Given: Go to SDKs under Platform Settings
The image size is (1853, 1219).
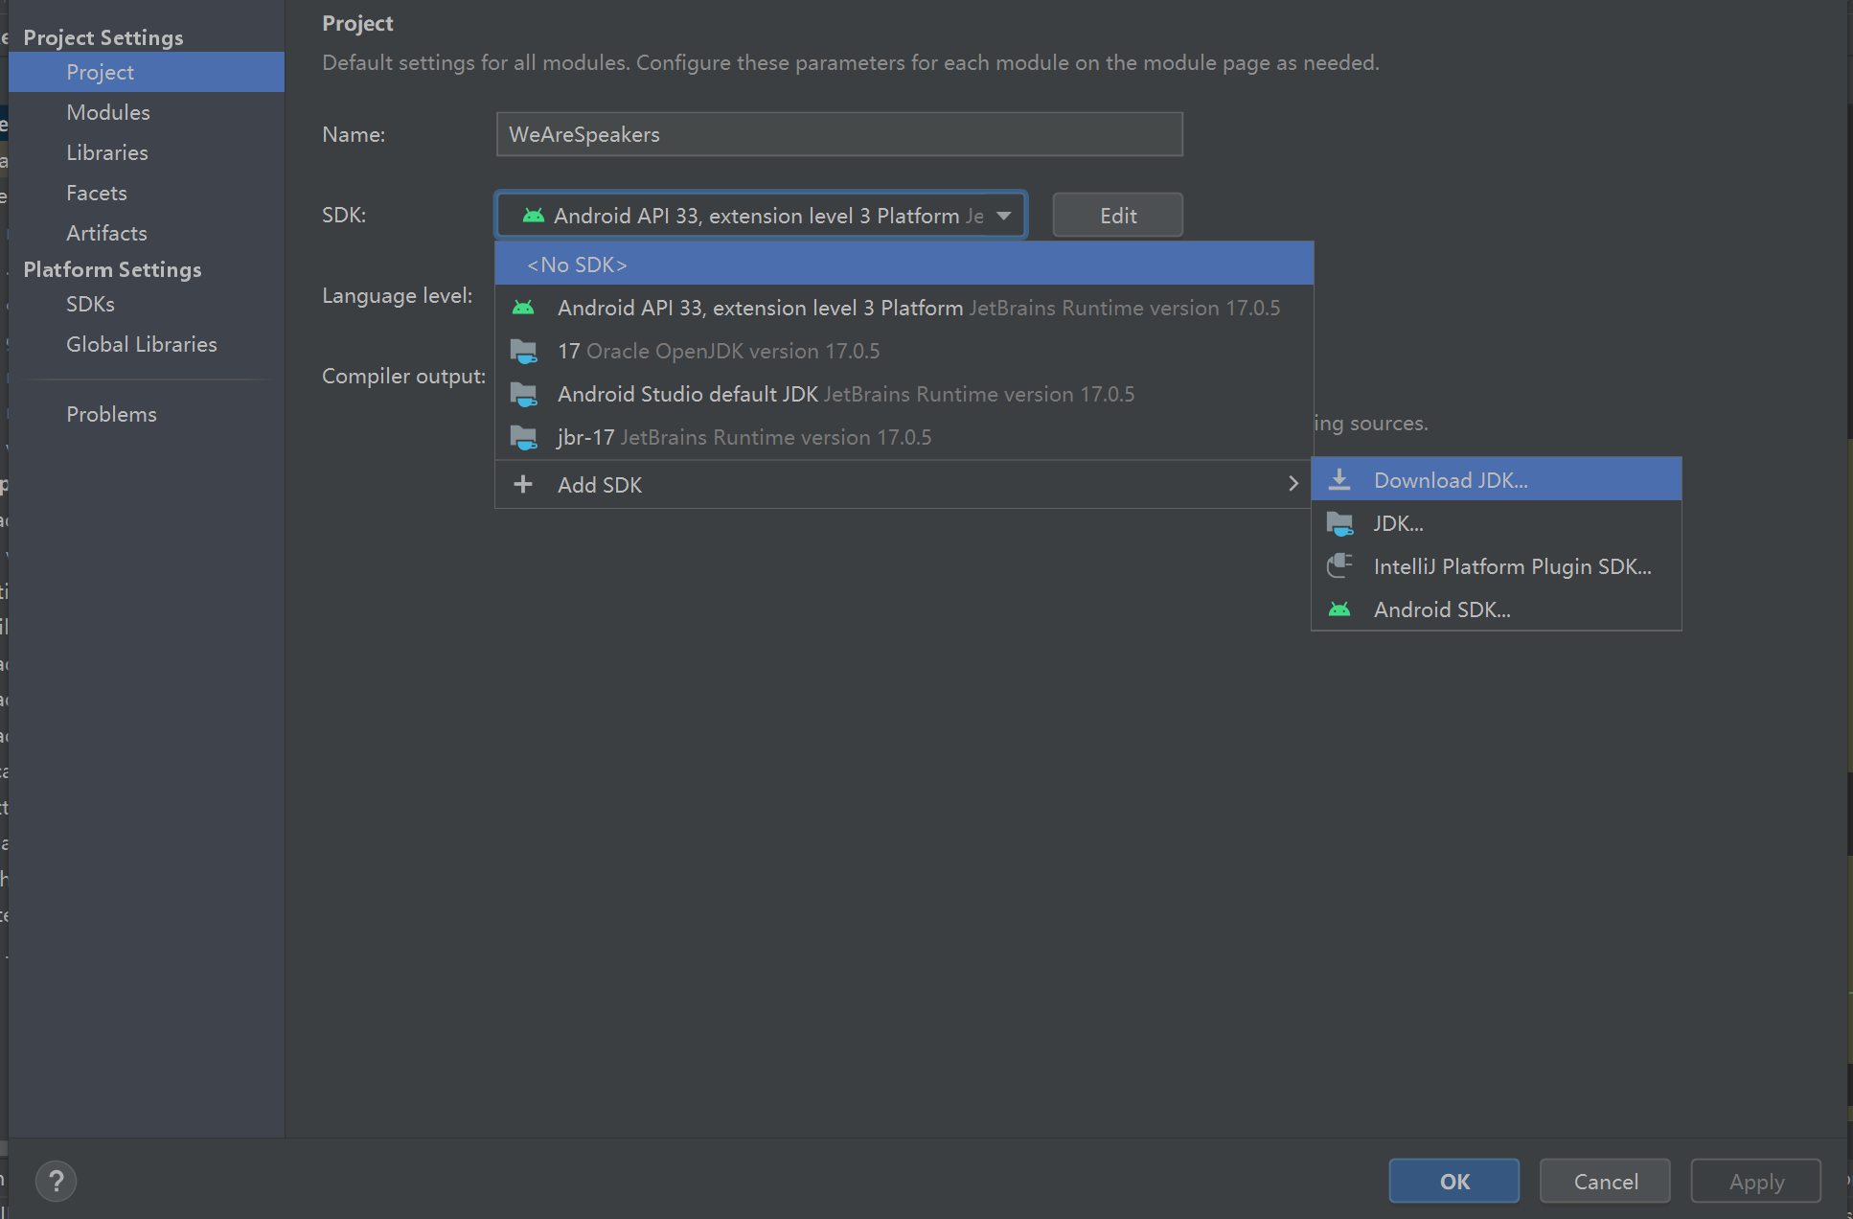Looking at the screenshot, I should pos(90,304).
